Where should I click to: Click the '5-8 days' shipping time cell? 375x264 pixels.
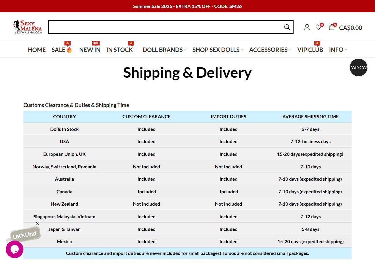pyautogui.click(x=311, y=229)
